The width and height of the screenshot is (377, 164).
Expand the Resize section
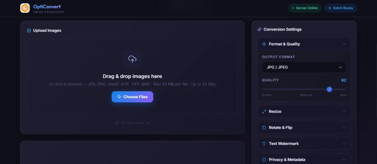pyautogui.click(x=304, y=112)
